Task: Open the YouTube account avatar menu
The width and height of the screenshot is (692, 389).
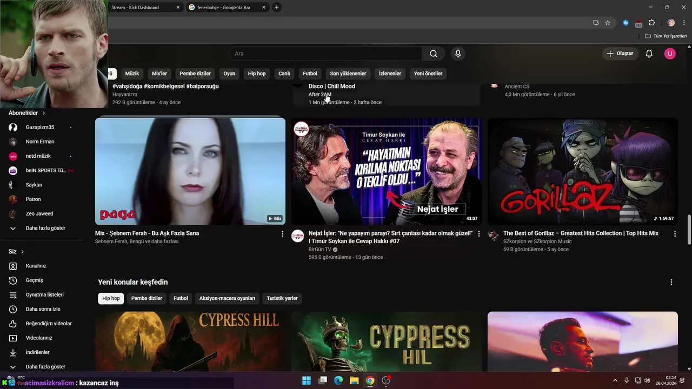Action: pos(670,53)
